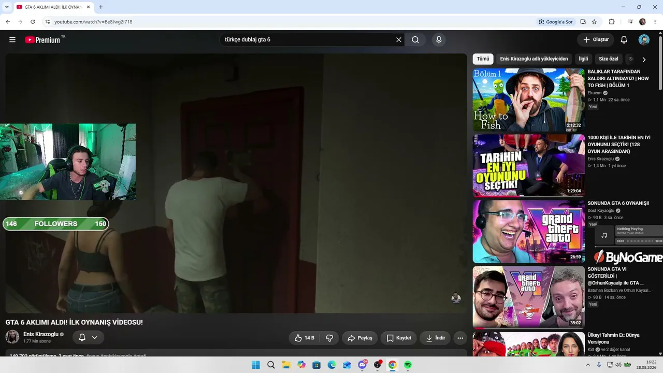Select 'Enis Kirazoglu adlı yükleyiciden' chip
Image resolution: width=663 pixels, height=373 pixels.
coord(534,59)
